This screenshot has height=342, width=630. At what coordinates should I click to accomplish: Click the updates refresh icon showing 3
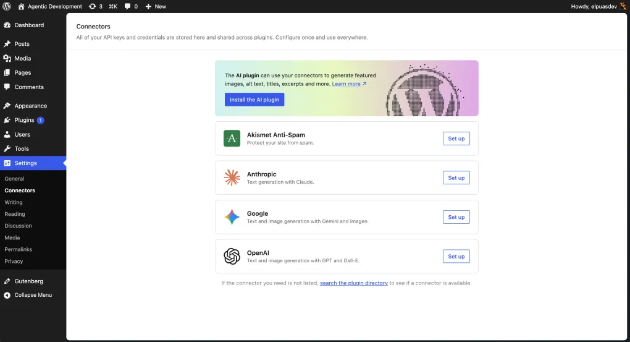tap(93, 6)
